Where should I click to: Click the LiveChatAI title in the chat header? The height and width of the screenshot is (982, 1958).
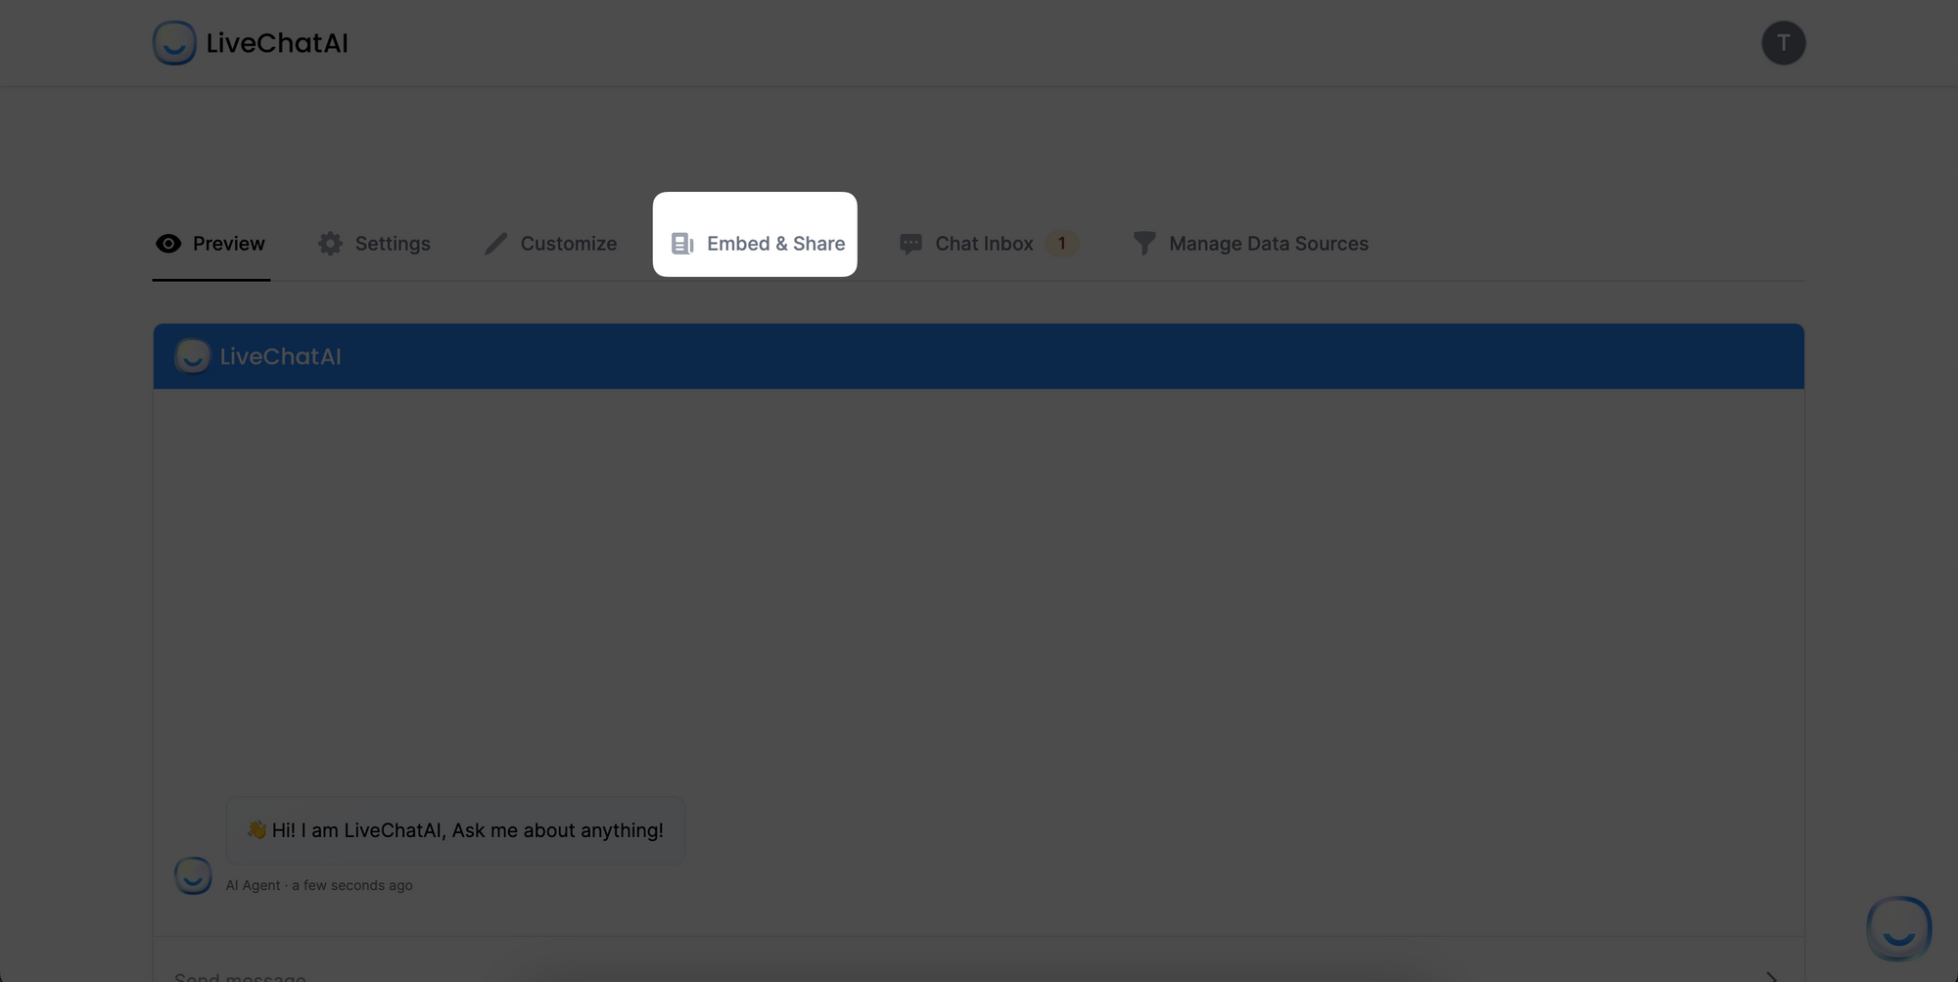280,356
